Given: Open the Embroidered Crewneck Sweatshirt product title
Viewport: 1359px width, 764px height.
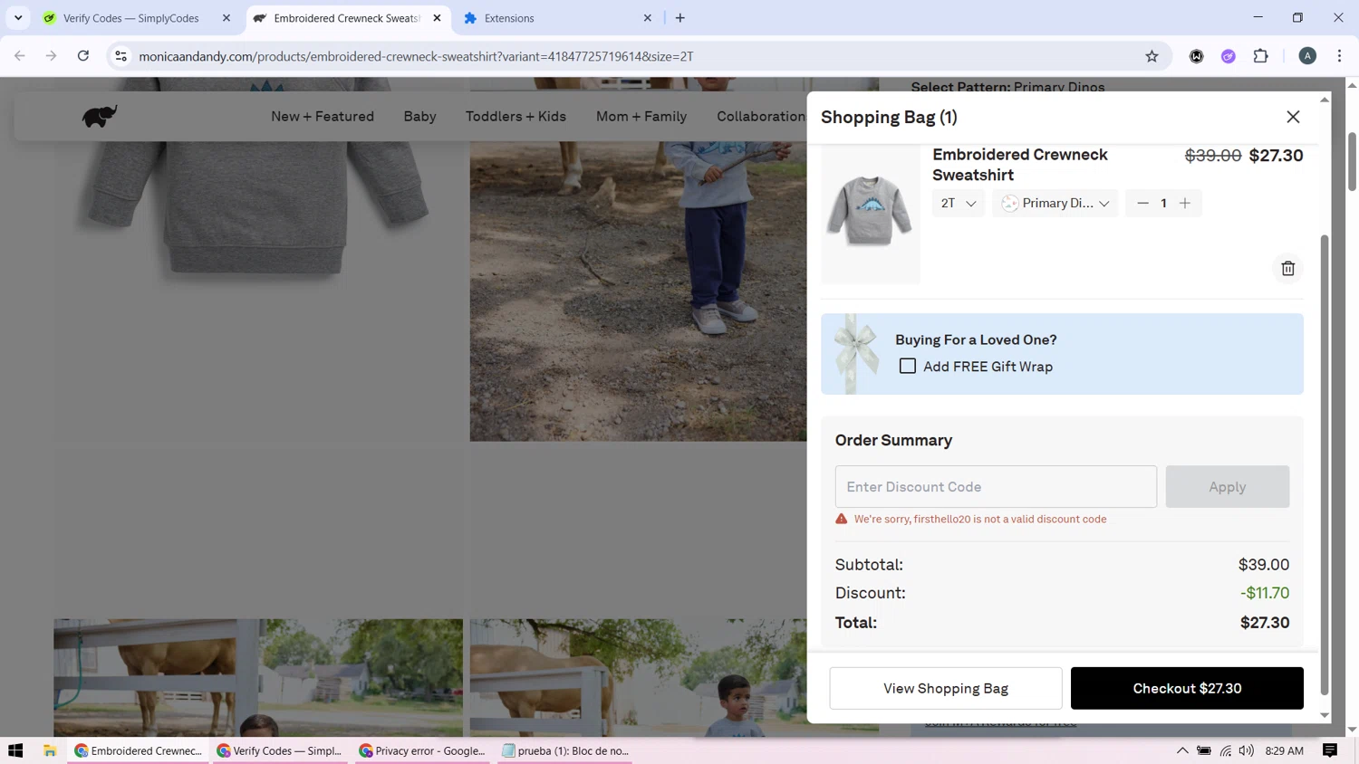Looking at the screenshot, I should tap(1020, 164).
